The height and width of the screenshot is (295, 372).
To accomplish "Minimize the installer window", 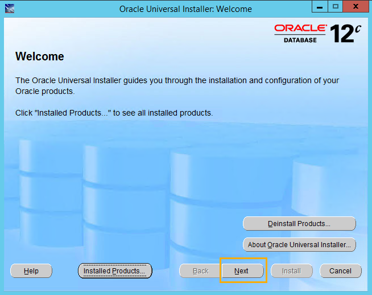I will (320, 6).
